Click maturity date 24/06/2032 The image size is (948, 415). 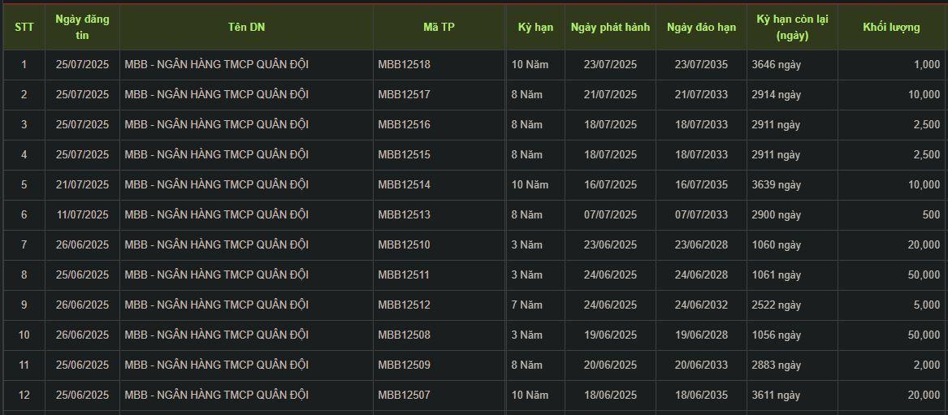tap(701, 305)
